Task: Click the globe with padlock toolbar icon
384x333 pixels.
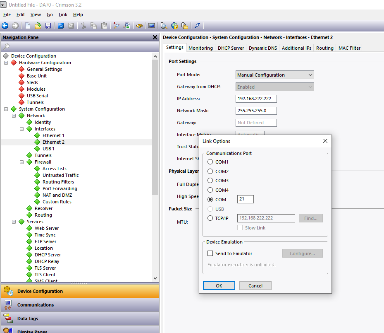Action: tap(174, 26)
